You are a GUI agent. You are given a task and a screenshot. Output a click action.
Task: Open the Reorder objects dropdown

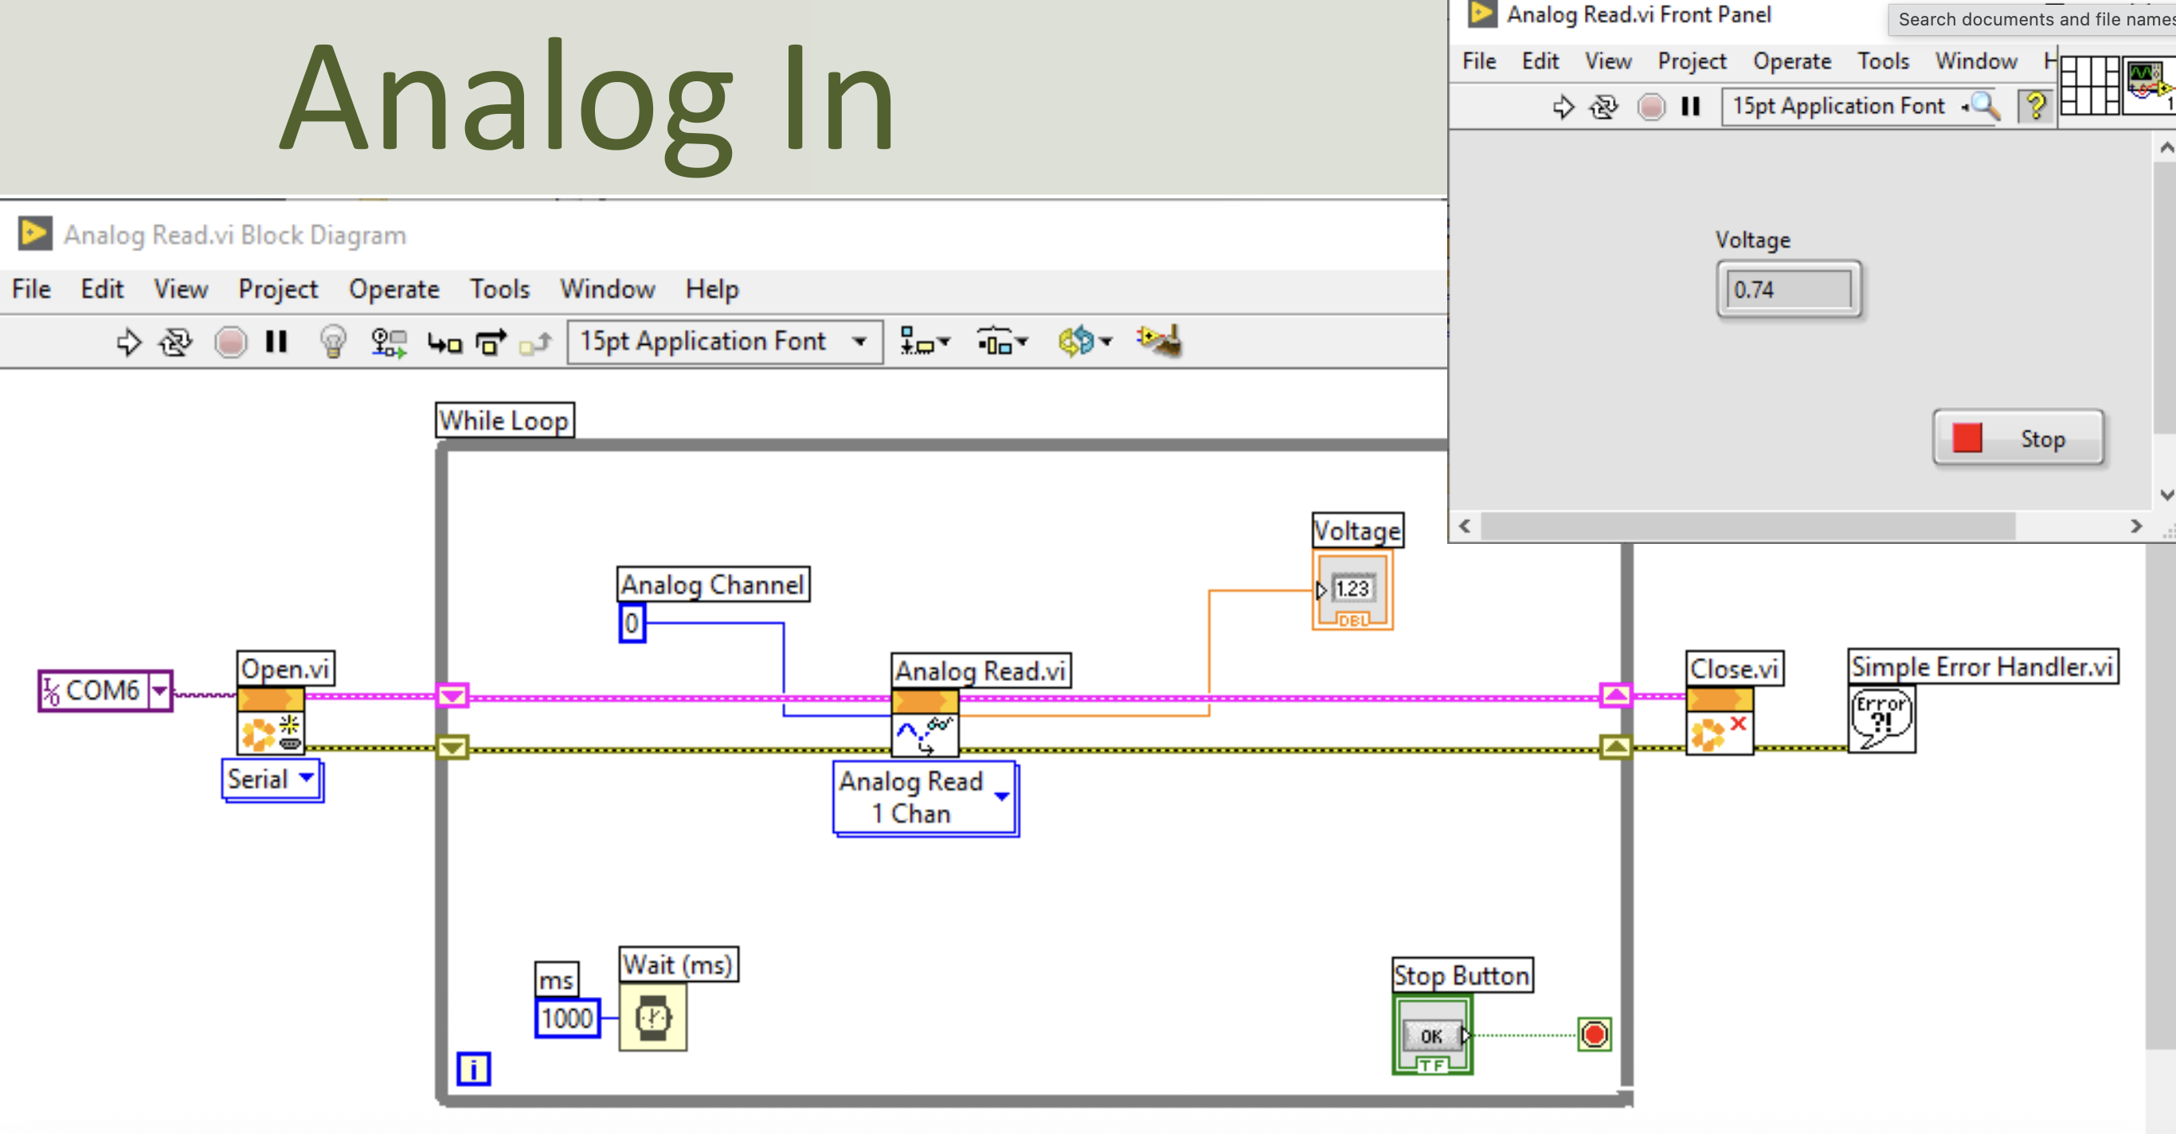(1086, 342)
